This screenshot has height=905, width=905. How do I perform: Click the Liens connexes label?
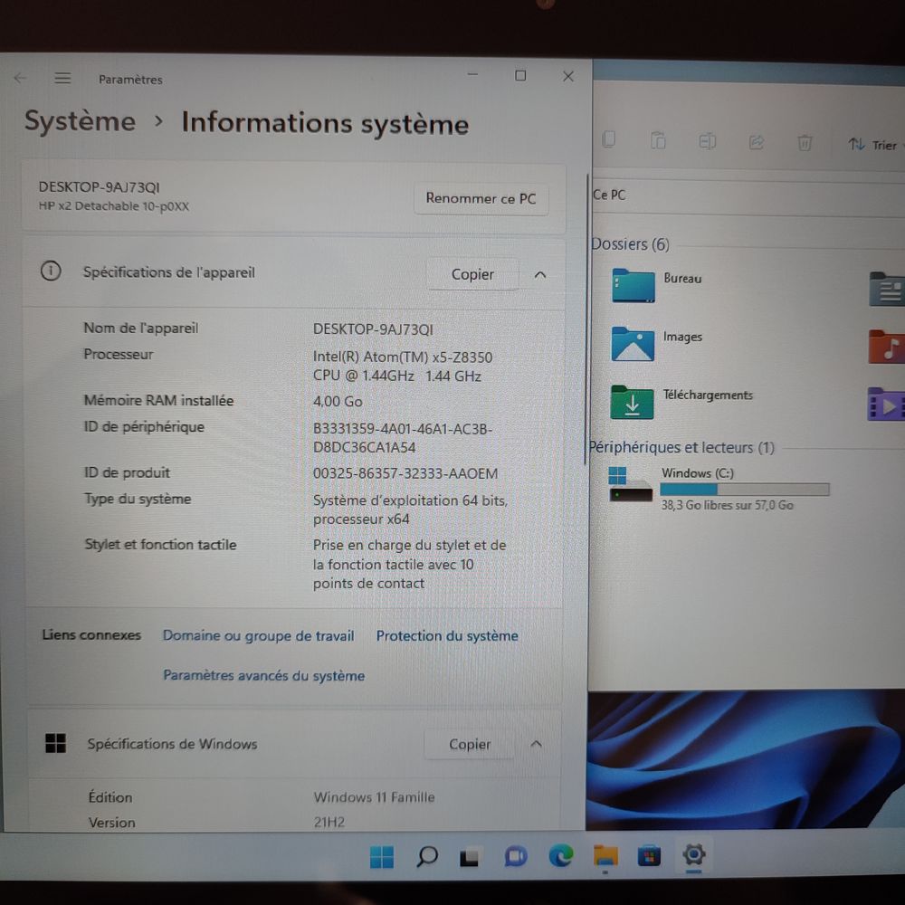[91, 635]
